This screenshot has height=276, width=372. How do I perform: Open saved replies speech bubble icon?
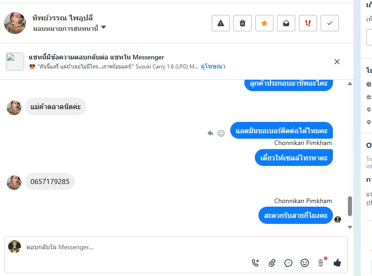click(x=288, y=263)
